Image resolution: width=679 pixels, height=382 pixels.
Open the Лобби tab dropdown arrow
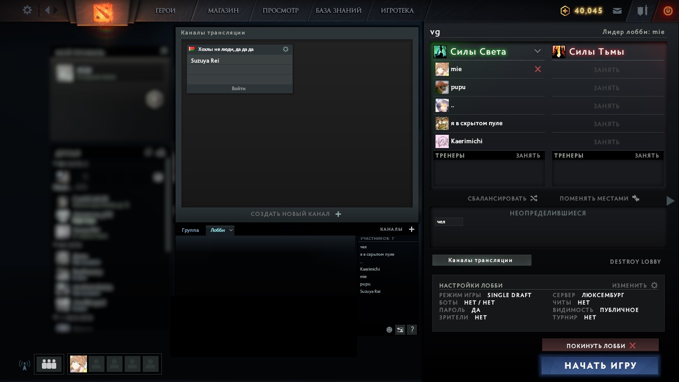coord(231,230)
